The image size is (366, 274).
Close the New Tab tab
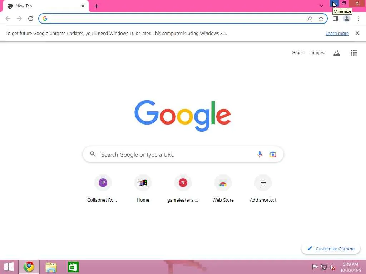click(x=83, y=6)
